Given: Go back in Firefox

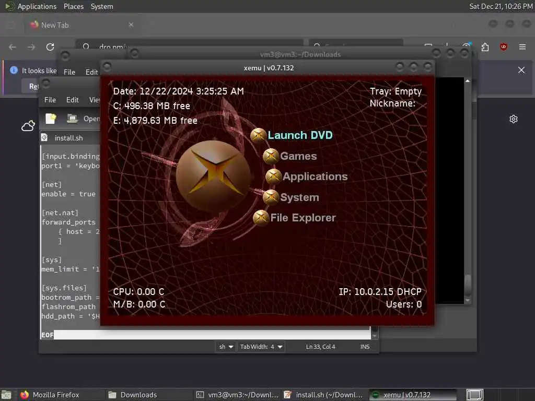Looking at the screenshot, I should (x=13, y=47).
